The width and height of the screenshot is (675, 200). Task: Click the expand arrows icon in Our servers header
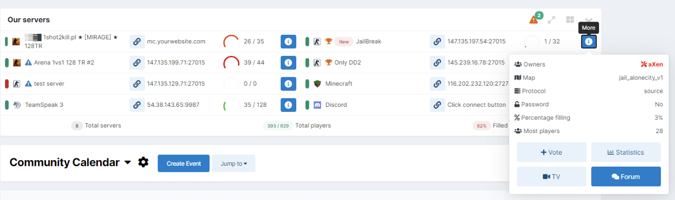click(552, 20)
